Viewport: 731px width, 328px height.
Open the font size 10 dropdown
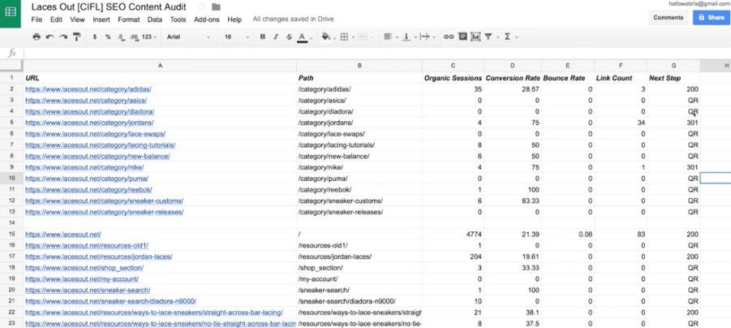pos(237,37)
